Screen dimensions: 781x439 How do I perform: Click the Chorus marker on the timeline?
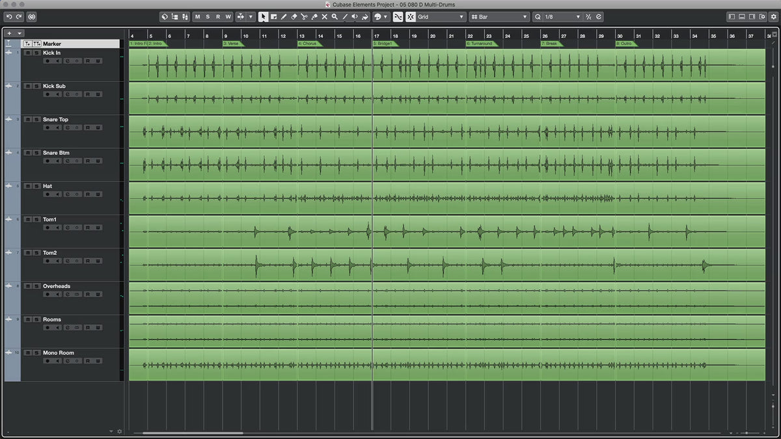[x=308, y=44]
